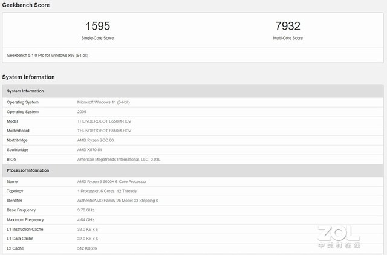Select the processor Name label

(x=12, y=182)
